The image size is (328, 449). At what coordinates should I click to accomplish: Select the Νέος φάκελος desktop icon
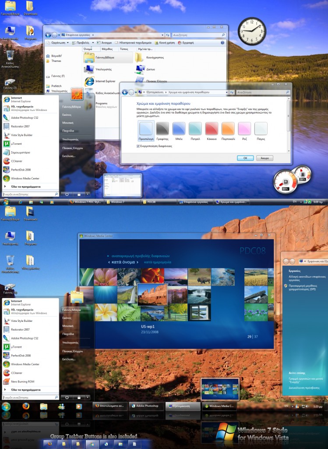point(30,263)
